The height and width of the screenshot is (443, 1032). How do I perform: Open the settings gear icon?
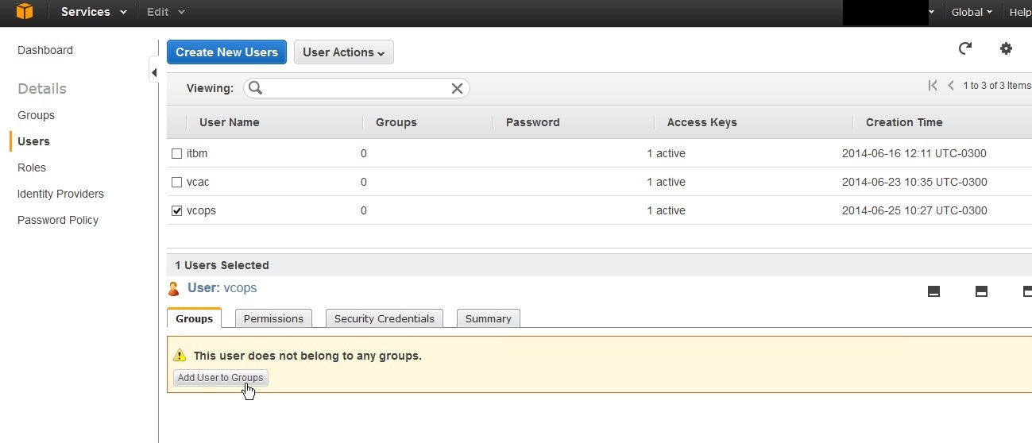click(x=1006, y=49)
